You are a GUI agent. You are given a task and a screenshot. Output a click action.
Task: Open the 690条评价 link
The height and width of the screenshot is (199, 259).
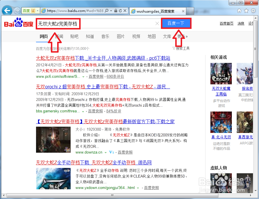[x=115, y=76]
